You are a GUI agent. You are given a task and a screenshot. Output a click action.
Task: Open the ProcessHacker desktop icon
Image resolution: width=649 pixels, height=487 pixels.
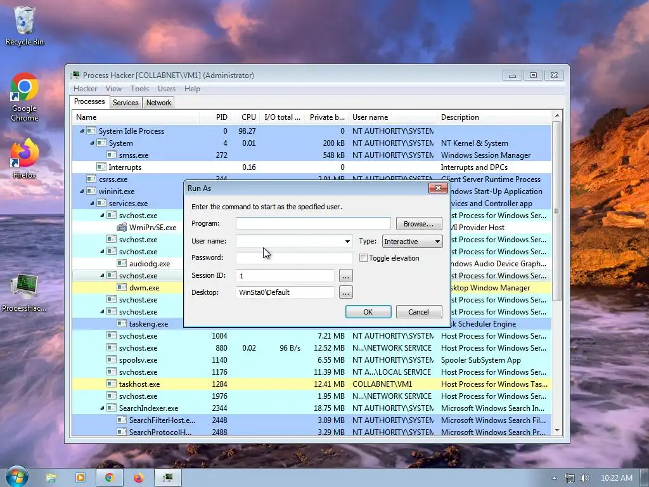tap(24, 293)
